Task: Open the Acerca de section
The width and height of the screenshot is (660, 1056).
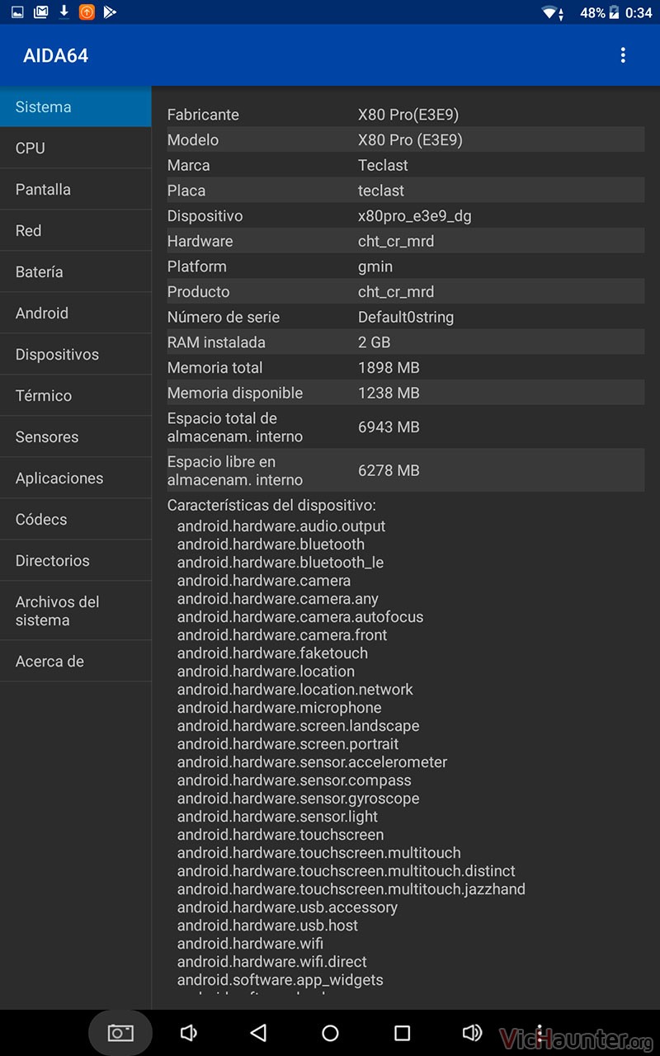Action: (x=76, y=661)
